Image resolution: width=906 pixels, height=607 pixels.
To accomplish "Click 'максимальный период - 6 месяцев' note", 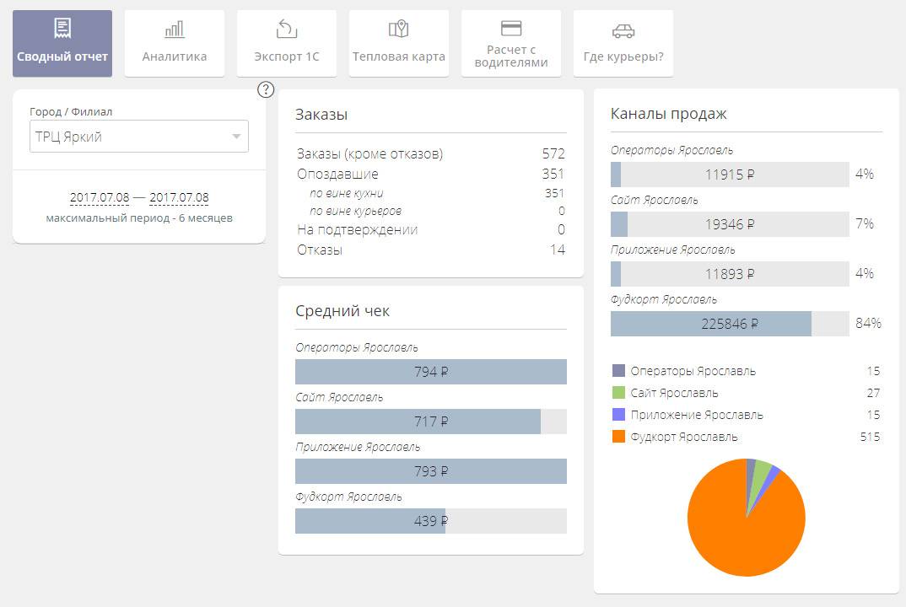I will (x=139, y=218).
